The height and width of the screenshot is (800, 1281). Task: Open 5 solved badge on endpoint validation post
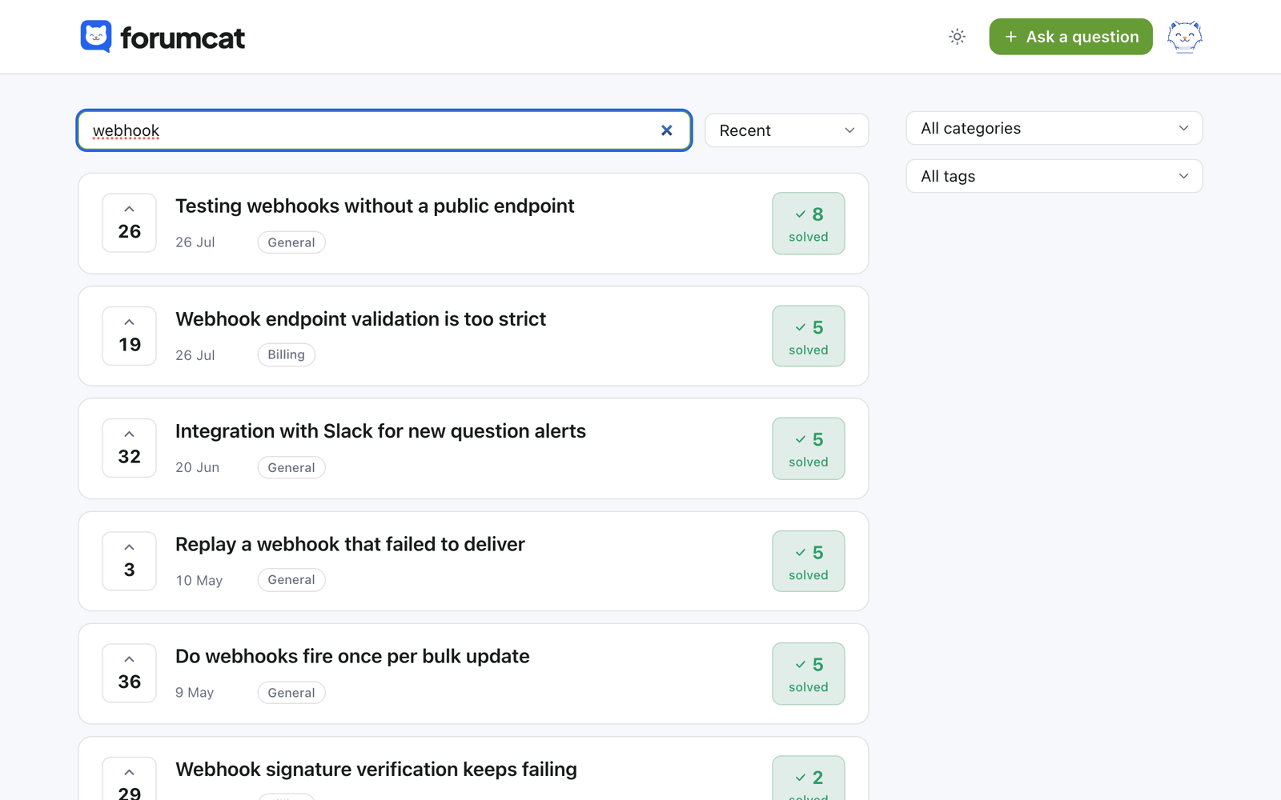(808, 336)
